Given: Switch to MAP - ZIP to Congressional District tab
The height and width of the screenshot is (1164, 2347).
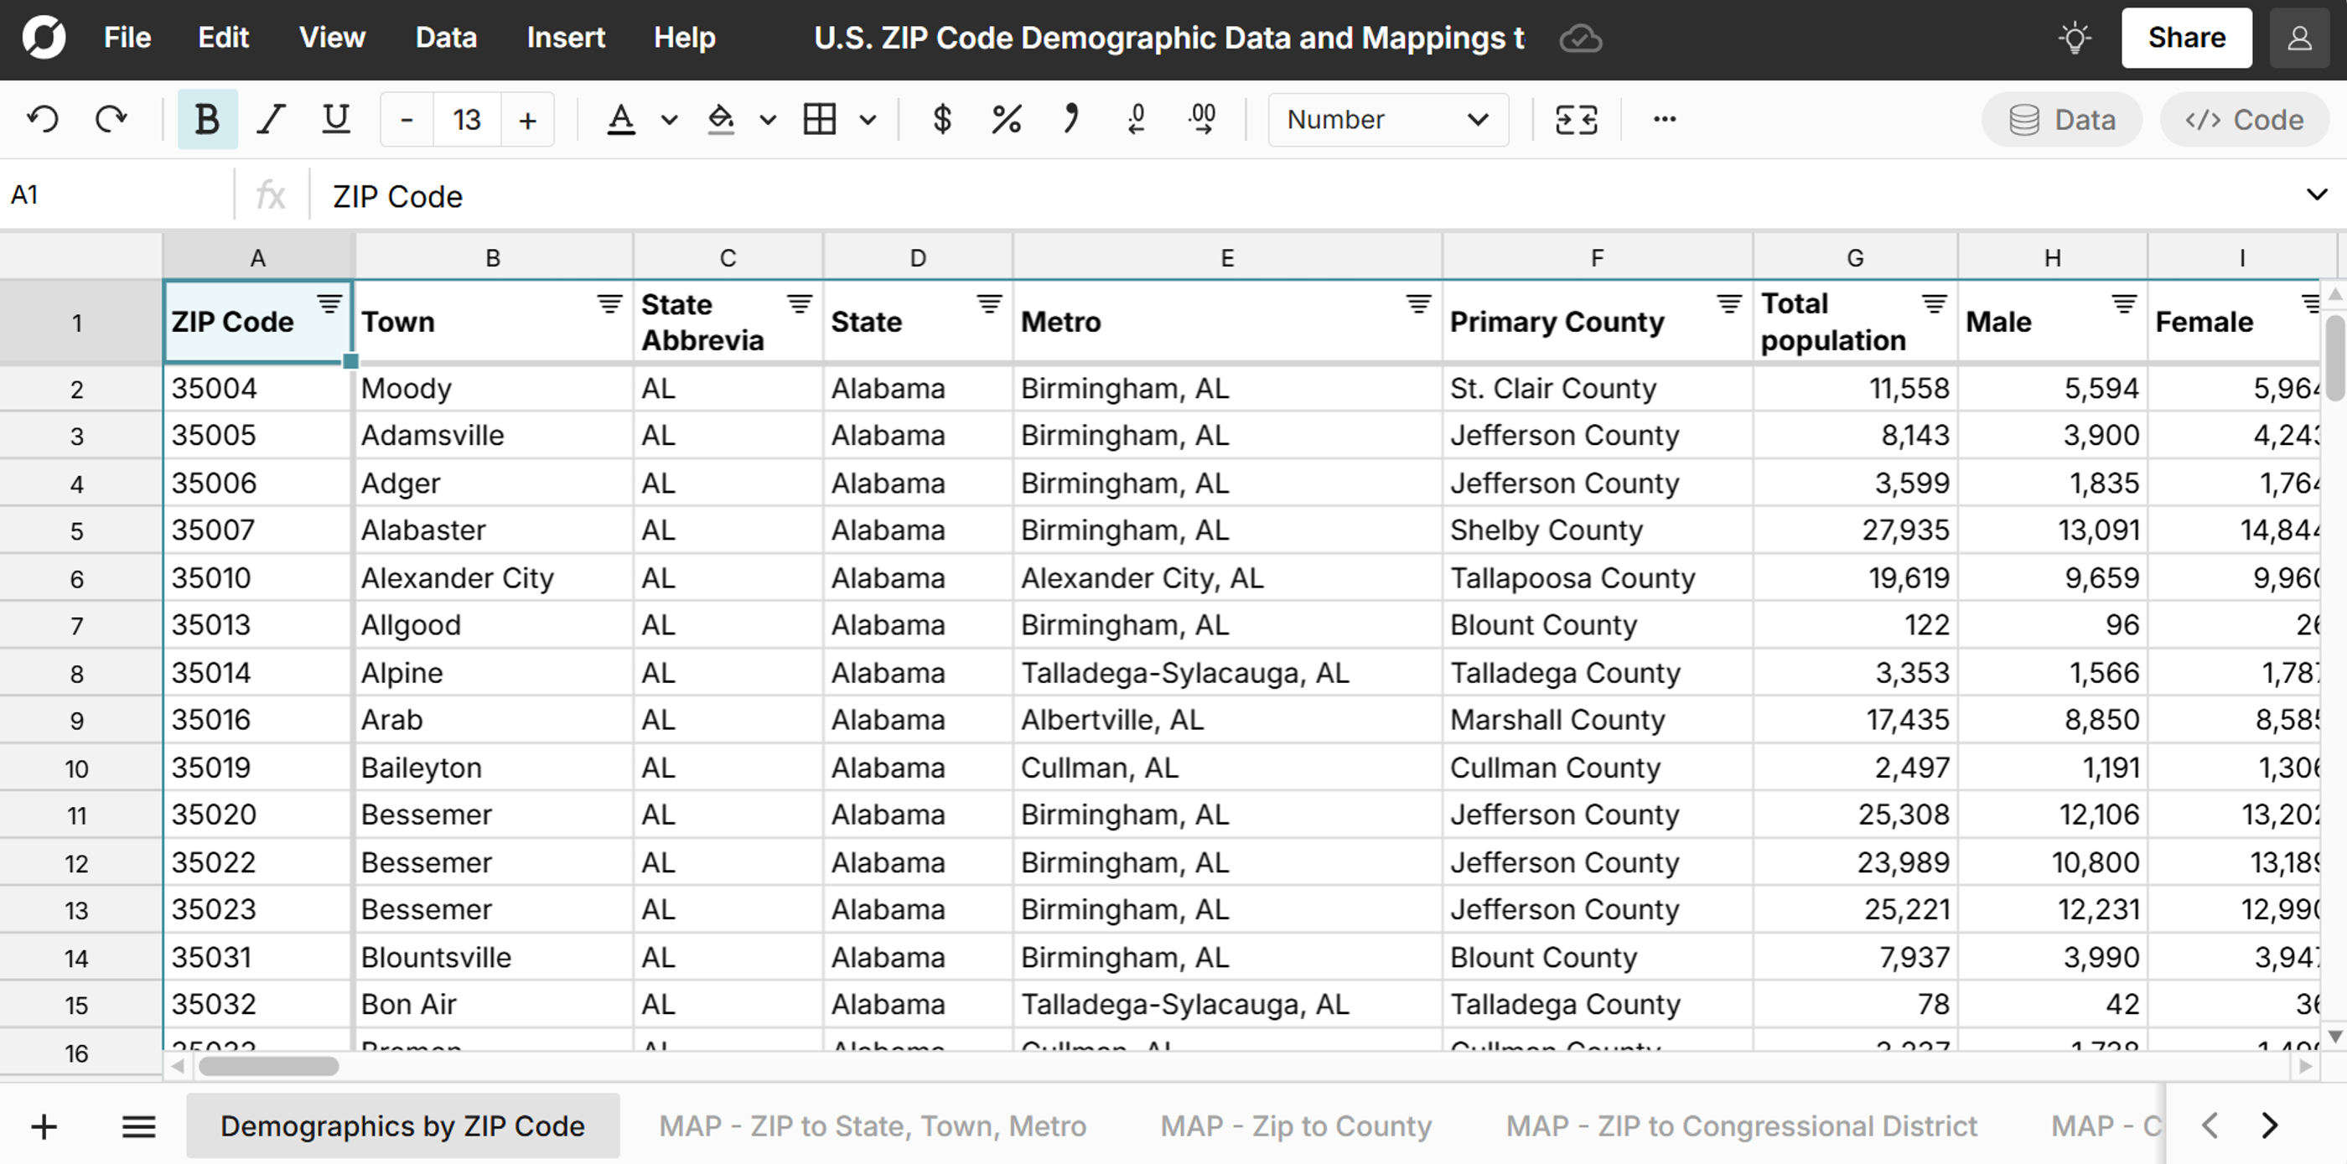Looking at the screenshot, I should tap(1741, 1126).
